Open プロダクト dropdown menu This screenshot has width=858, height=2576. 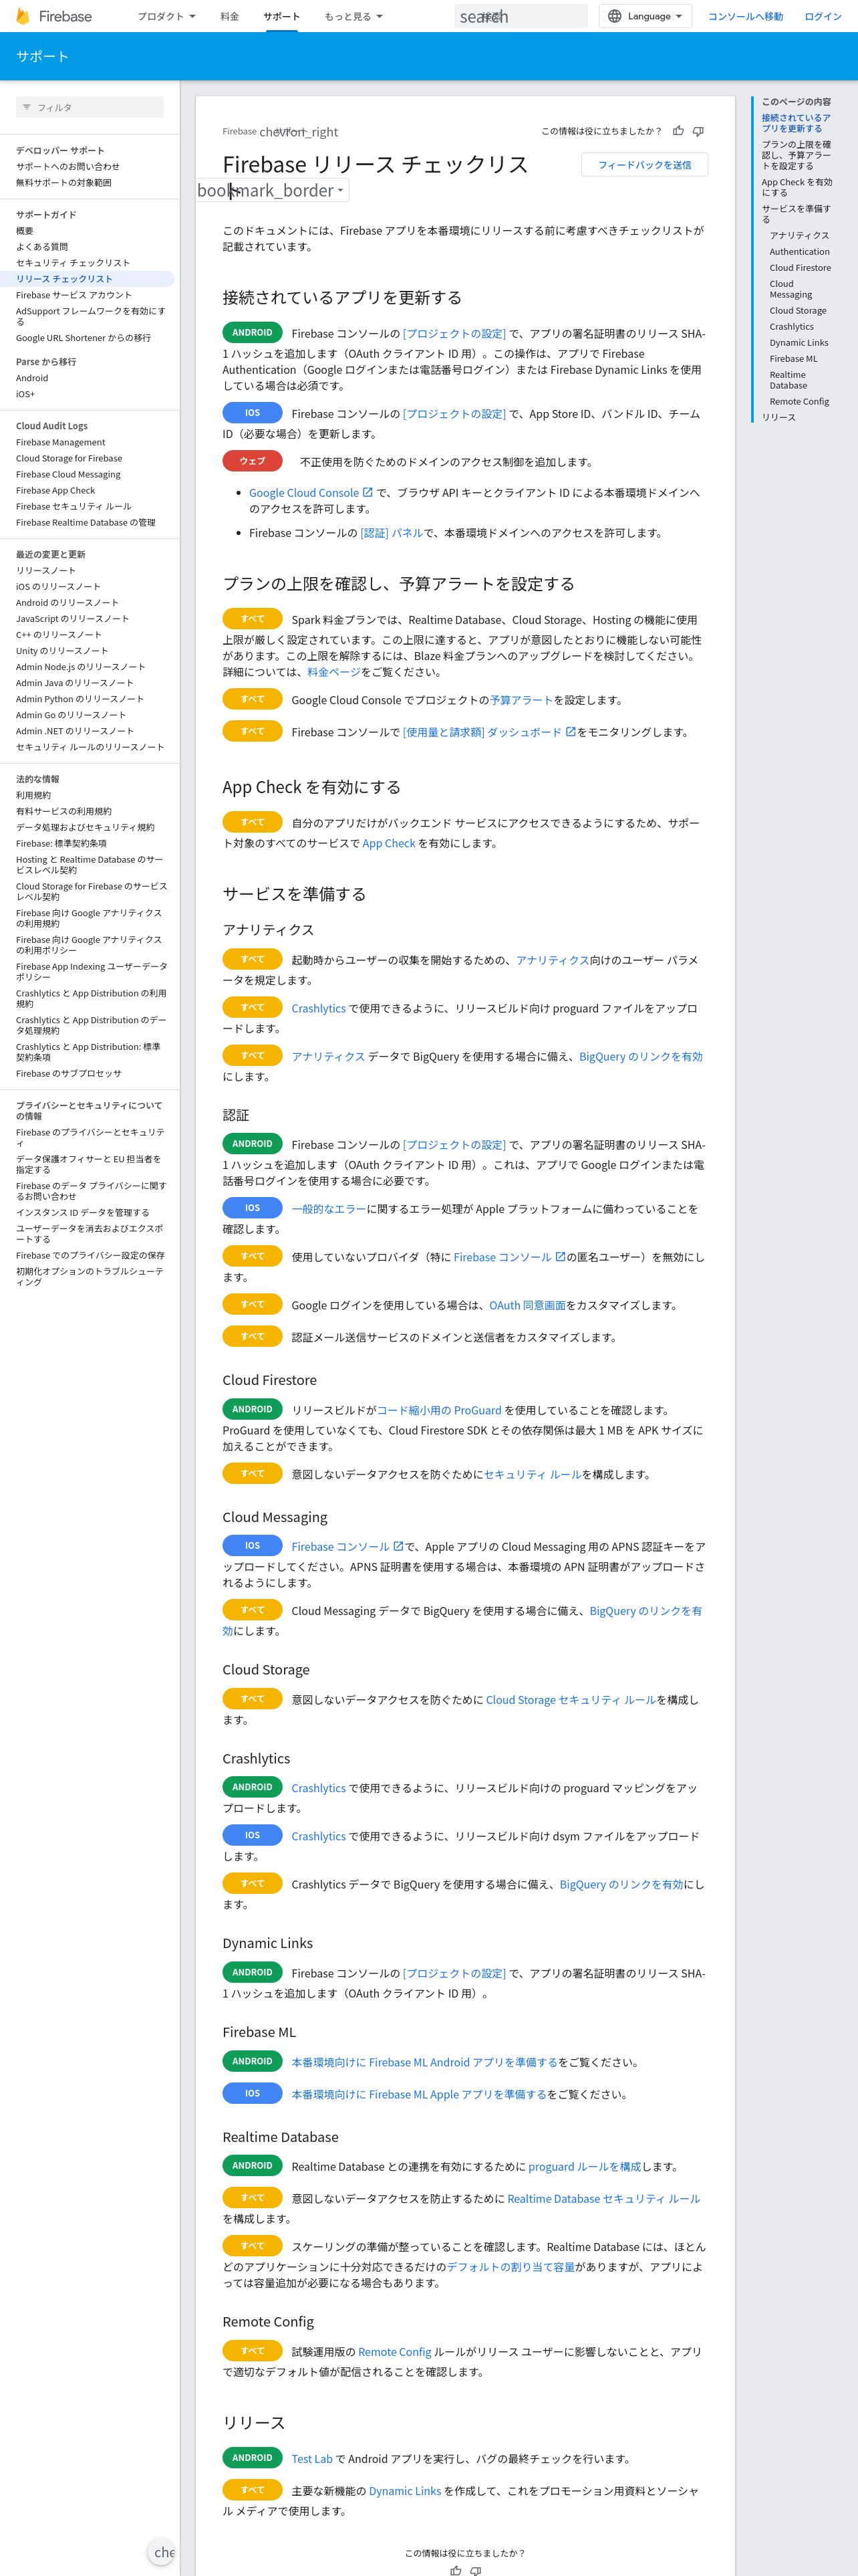point(166,16)
